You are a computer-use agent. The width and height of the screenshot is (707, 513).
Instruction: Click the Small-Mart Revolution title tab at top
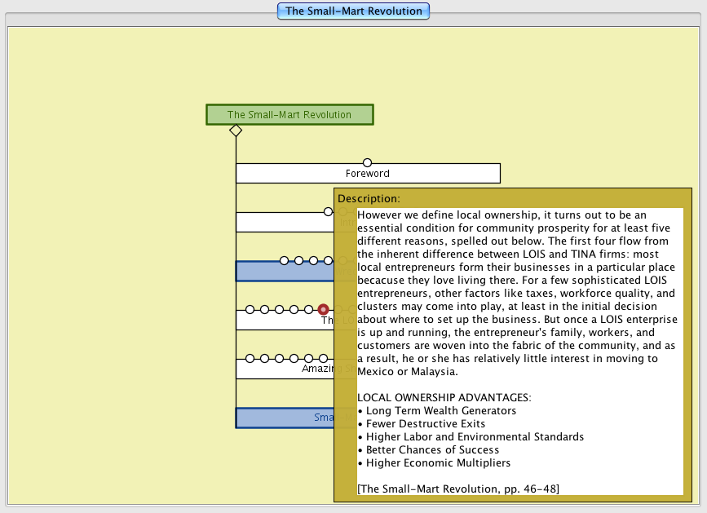tap(353, 11)
